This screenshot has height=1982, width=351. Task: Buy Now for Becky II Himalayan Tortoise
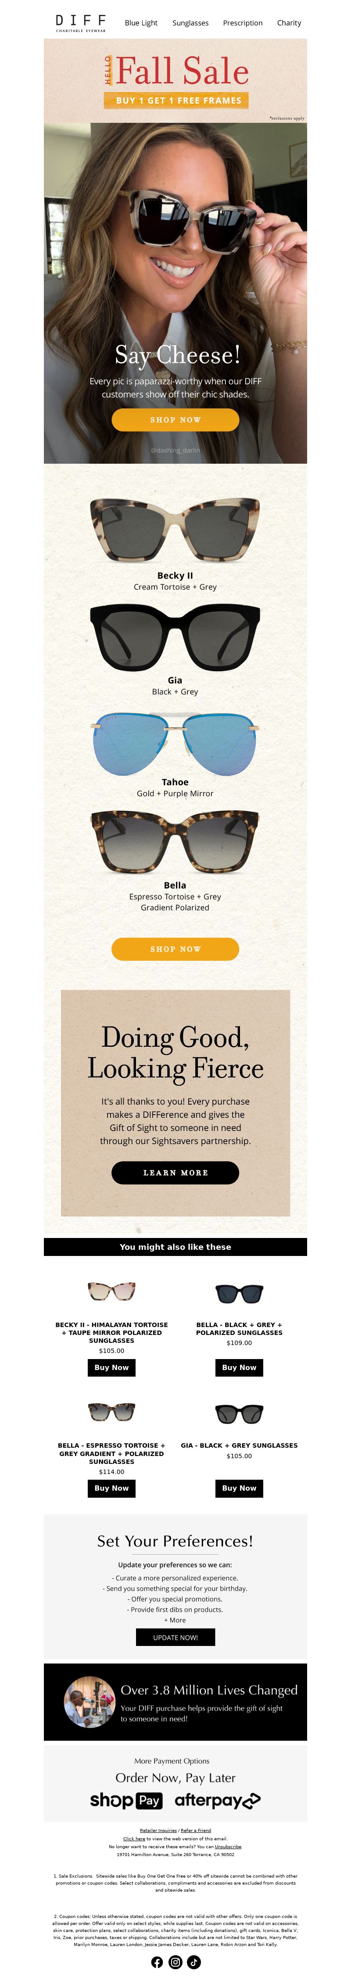(111, 1367)
